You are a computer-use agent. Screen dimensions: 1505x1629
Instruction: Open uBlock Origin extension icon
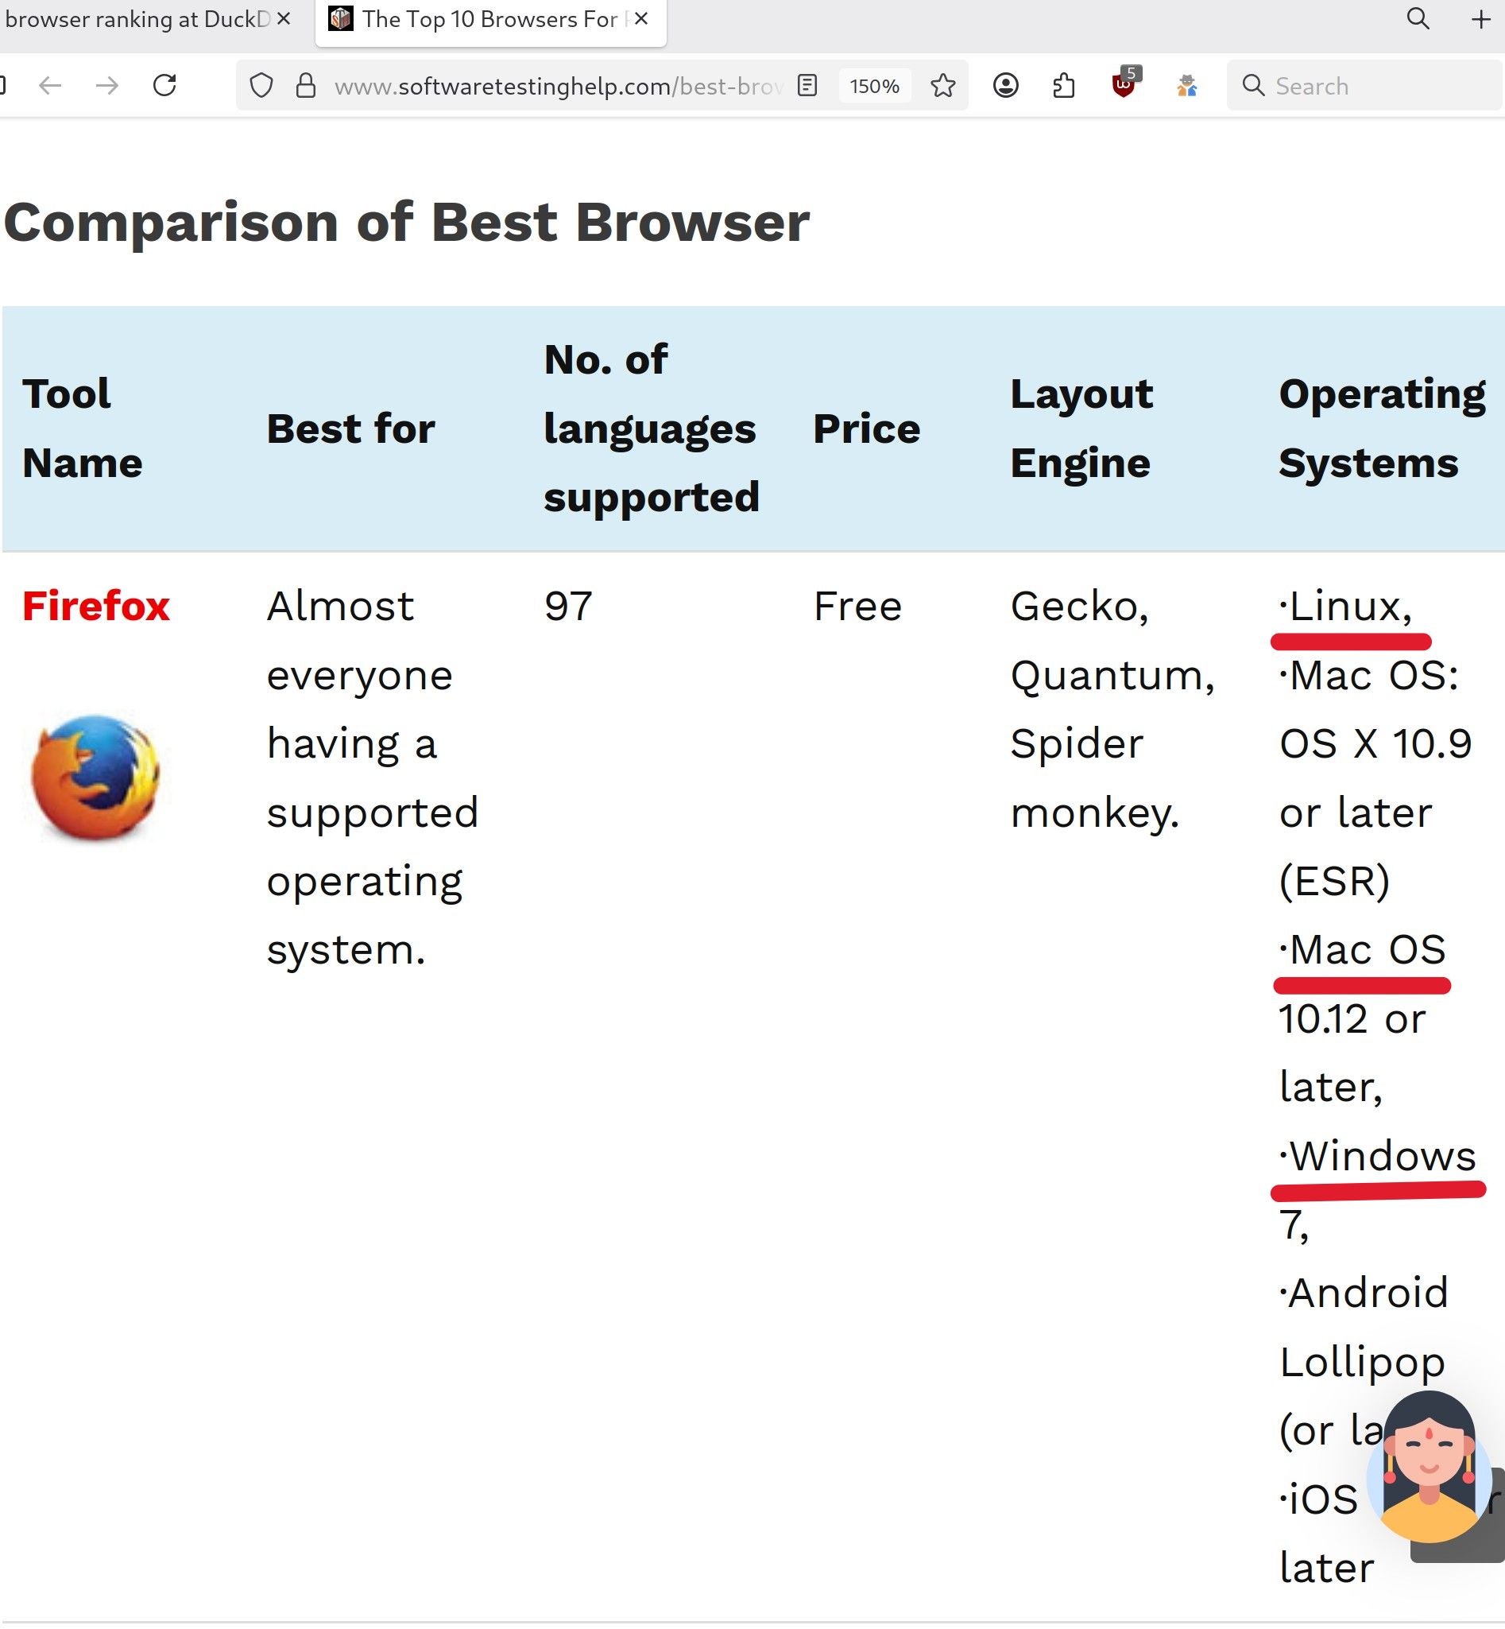click(1124, 84)
